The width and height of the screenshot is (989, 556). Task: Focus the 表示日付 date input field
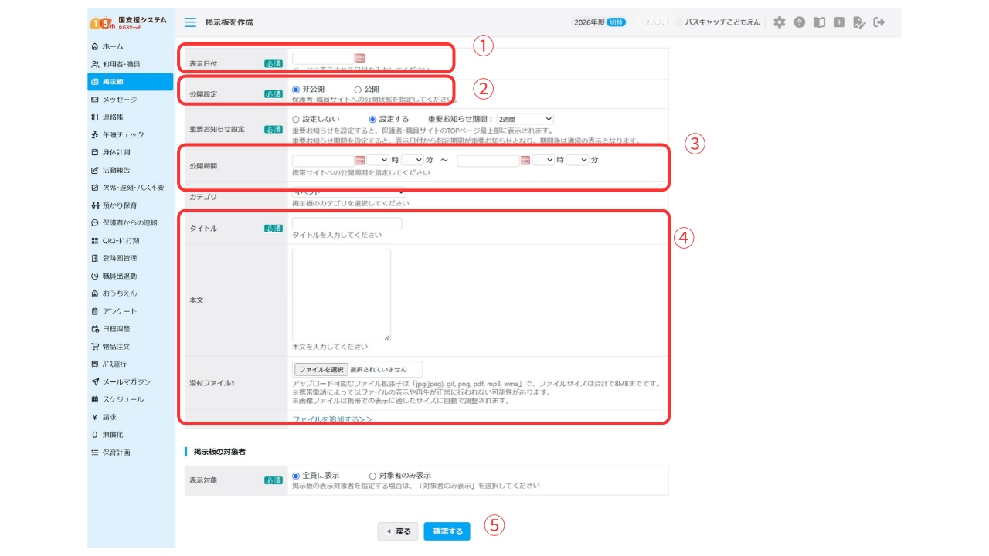(x=323, y=58)
